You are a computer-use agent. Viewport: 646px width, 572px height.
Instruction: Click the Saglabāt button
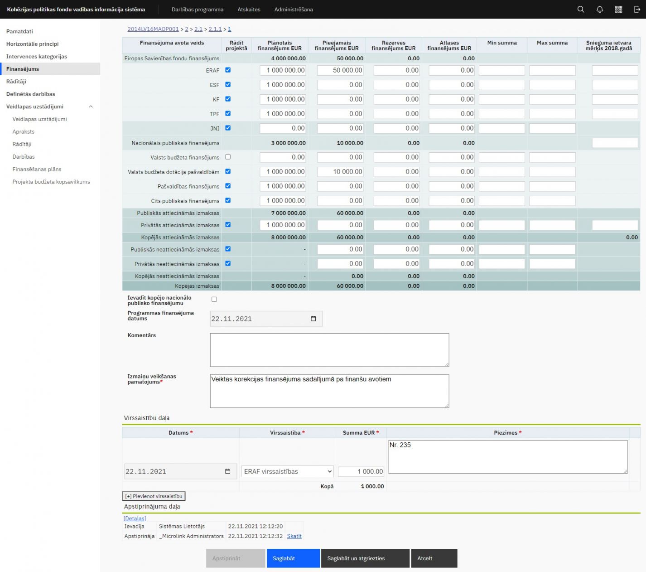[293, 558]
